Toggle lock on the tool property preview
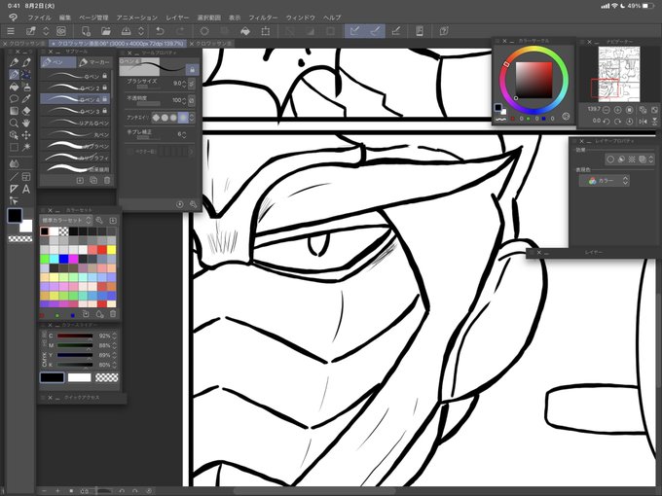Viewport: 662px width, 496px height. click(192, 69)
